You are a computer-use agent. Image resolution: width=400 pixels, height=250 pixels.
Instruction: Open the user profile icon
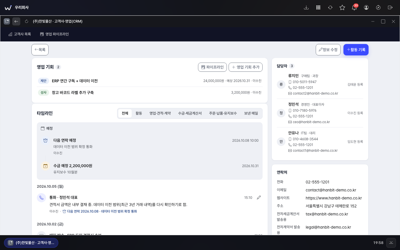coord(366,7)
